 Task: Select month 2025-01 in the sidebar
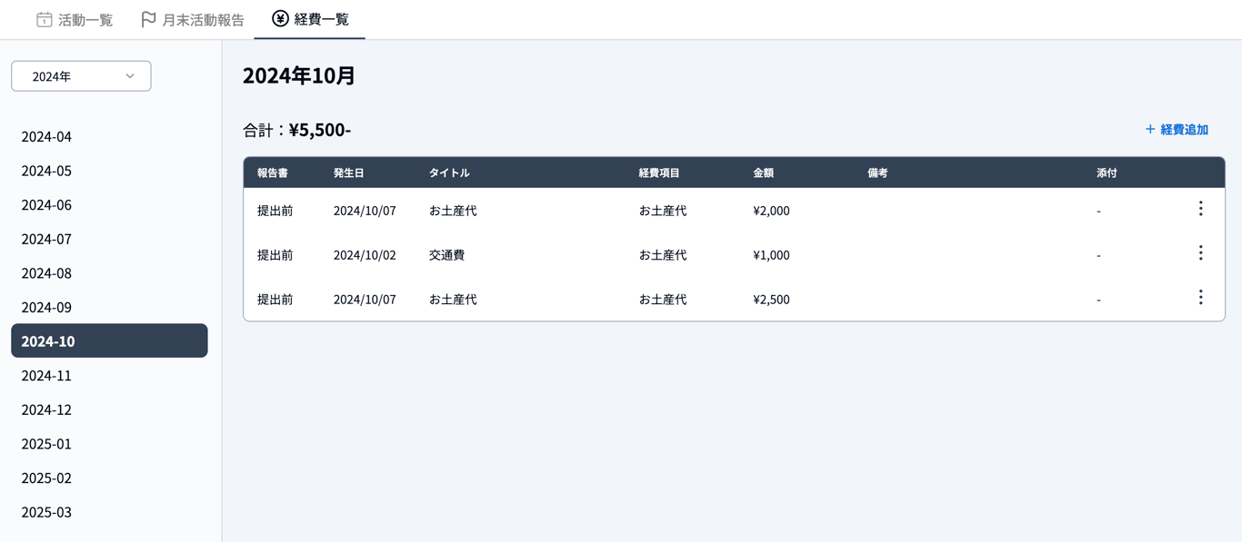tap(46, 443)
